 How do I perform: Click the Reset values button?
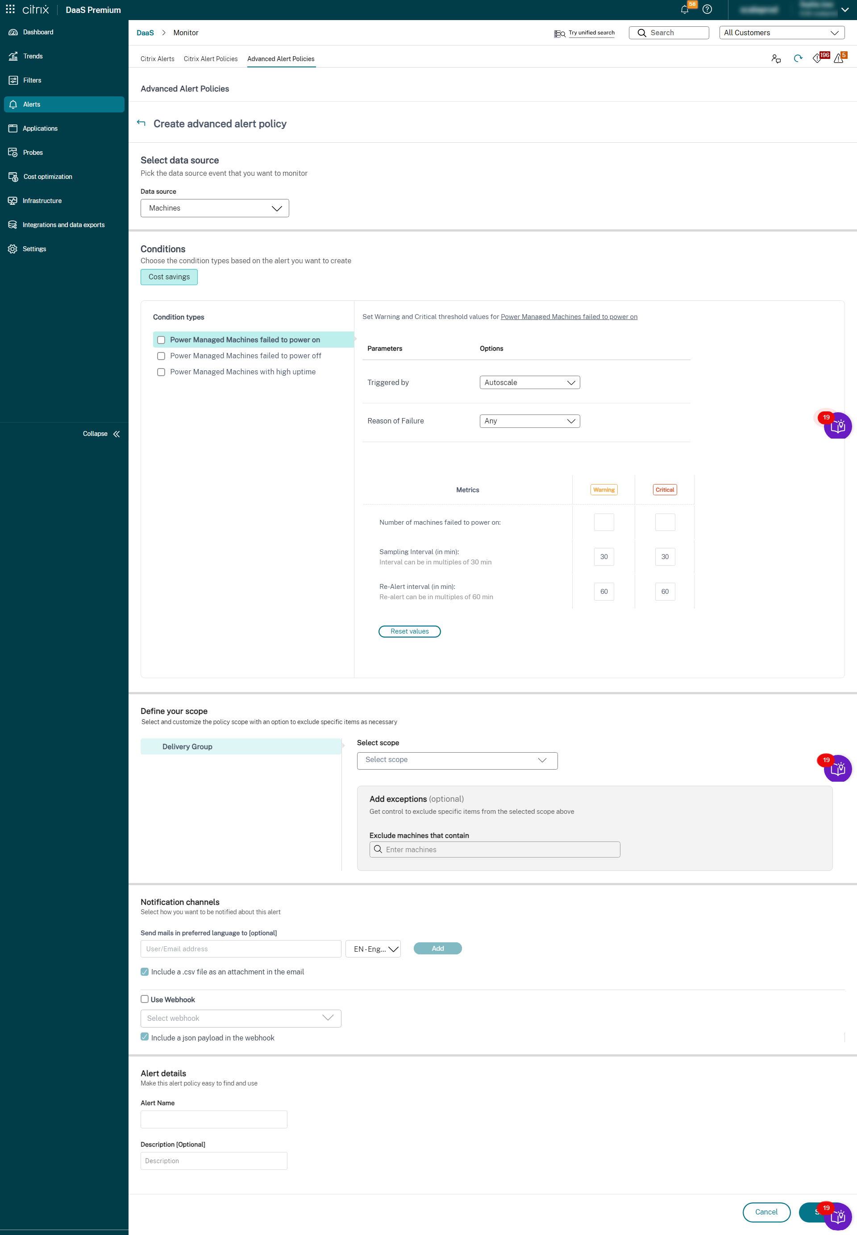[x=409, y=631]
